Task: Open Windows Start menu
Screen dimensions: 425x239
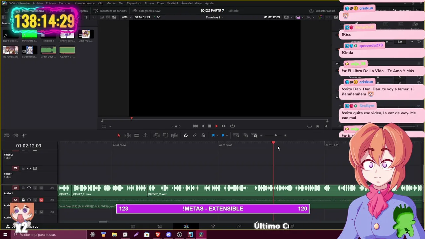Action: [5, 235]
